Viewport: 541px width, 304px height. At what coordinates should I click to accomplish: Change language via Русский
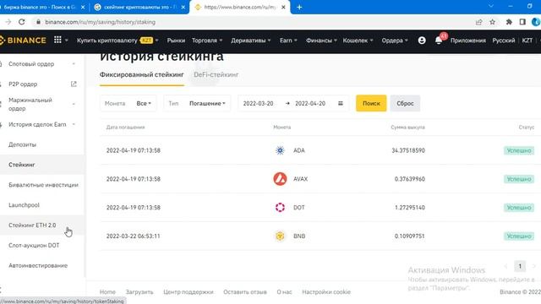pos(504,41)
